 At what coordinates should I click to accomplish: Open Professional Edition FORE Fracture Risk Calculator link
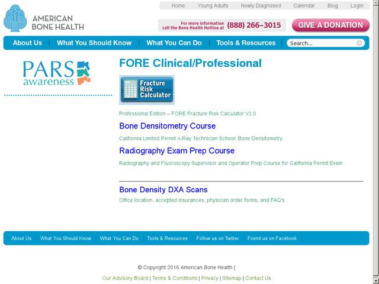click(188, 114)
